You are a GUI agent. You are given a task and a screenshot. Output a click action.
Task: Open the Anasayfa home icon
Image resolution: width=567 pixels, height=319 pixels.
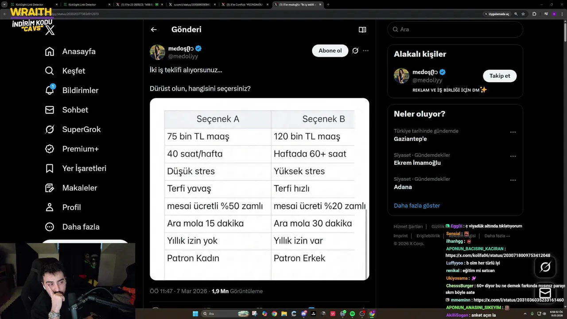click(50, 51)
